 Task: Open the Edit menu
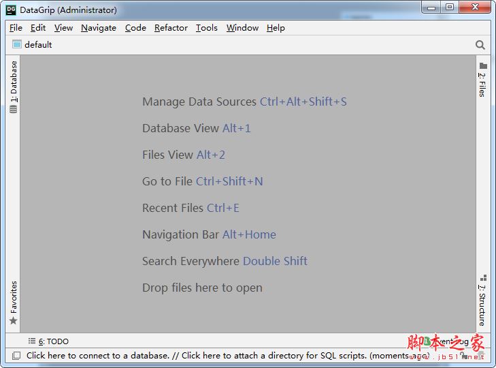[x=38, y=28]
